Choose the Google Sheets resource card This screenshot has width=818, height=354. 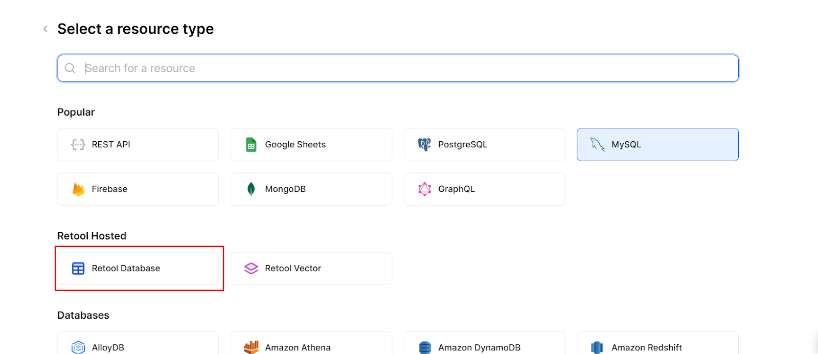311,145
